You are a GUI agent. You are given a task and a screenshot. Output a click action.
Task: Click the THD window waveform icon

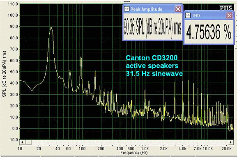188,16
